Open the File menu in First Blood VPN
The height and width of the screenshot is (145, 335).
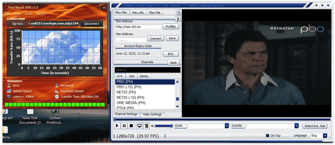tap(7, 14)
